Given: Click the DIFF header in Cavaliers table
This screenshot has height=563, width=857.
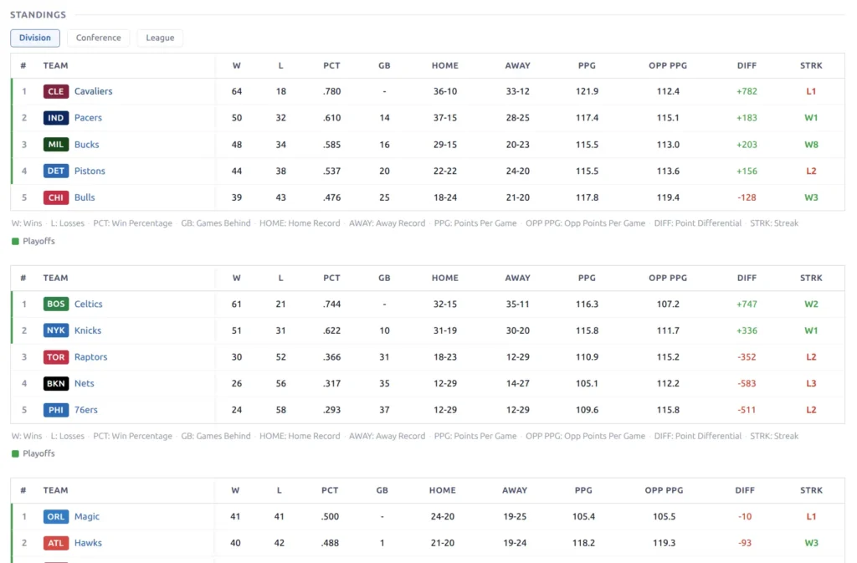Looking at the screenshot, I should pyautogui.click(x=747, y=65).
